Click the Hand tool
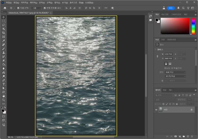This screenshot has height=139, width=198. (x=4, y=96)
